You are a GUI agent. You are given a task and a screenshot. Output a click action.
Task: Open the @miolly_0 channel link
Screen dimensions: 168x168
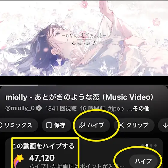(20, 108)
